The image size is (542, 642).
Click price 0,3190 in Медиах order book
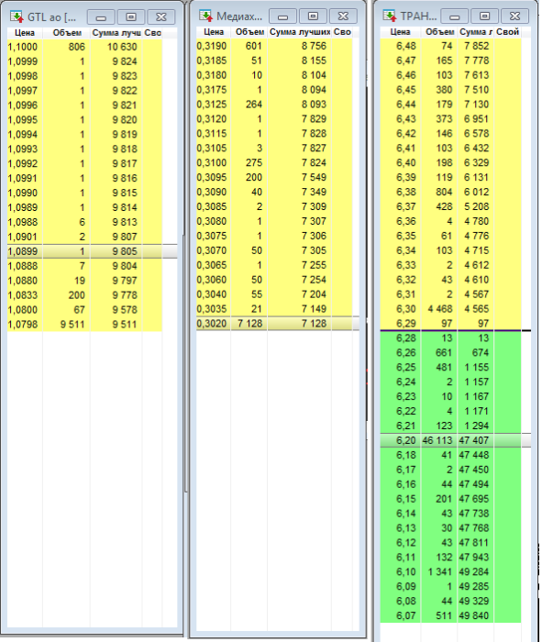point(211,46)
